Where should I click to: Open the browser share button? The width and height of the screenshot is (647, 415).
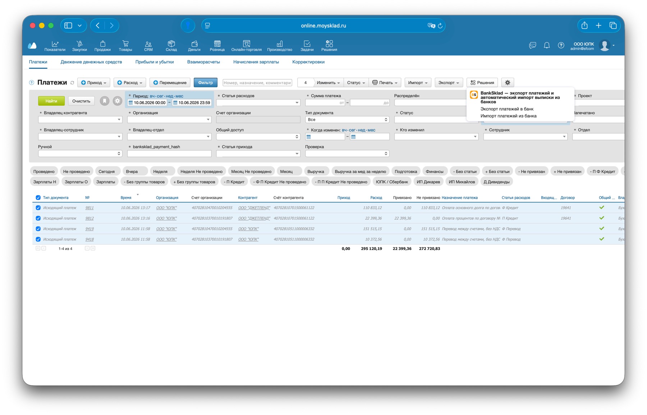click(584, 25)
